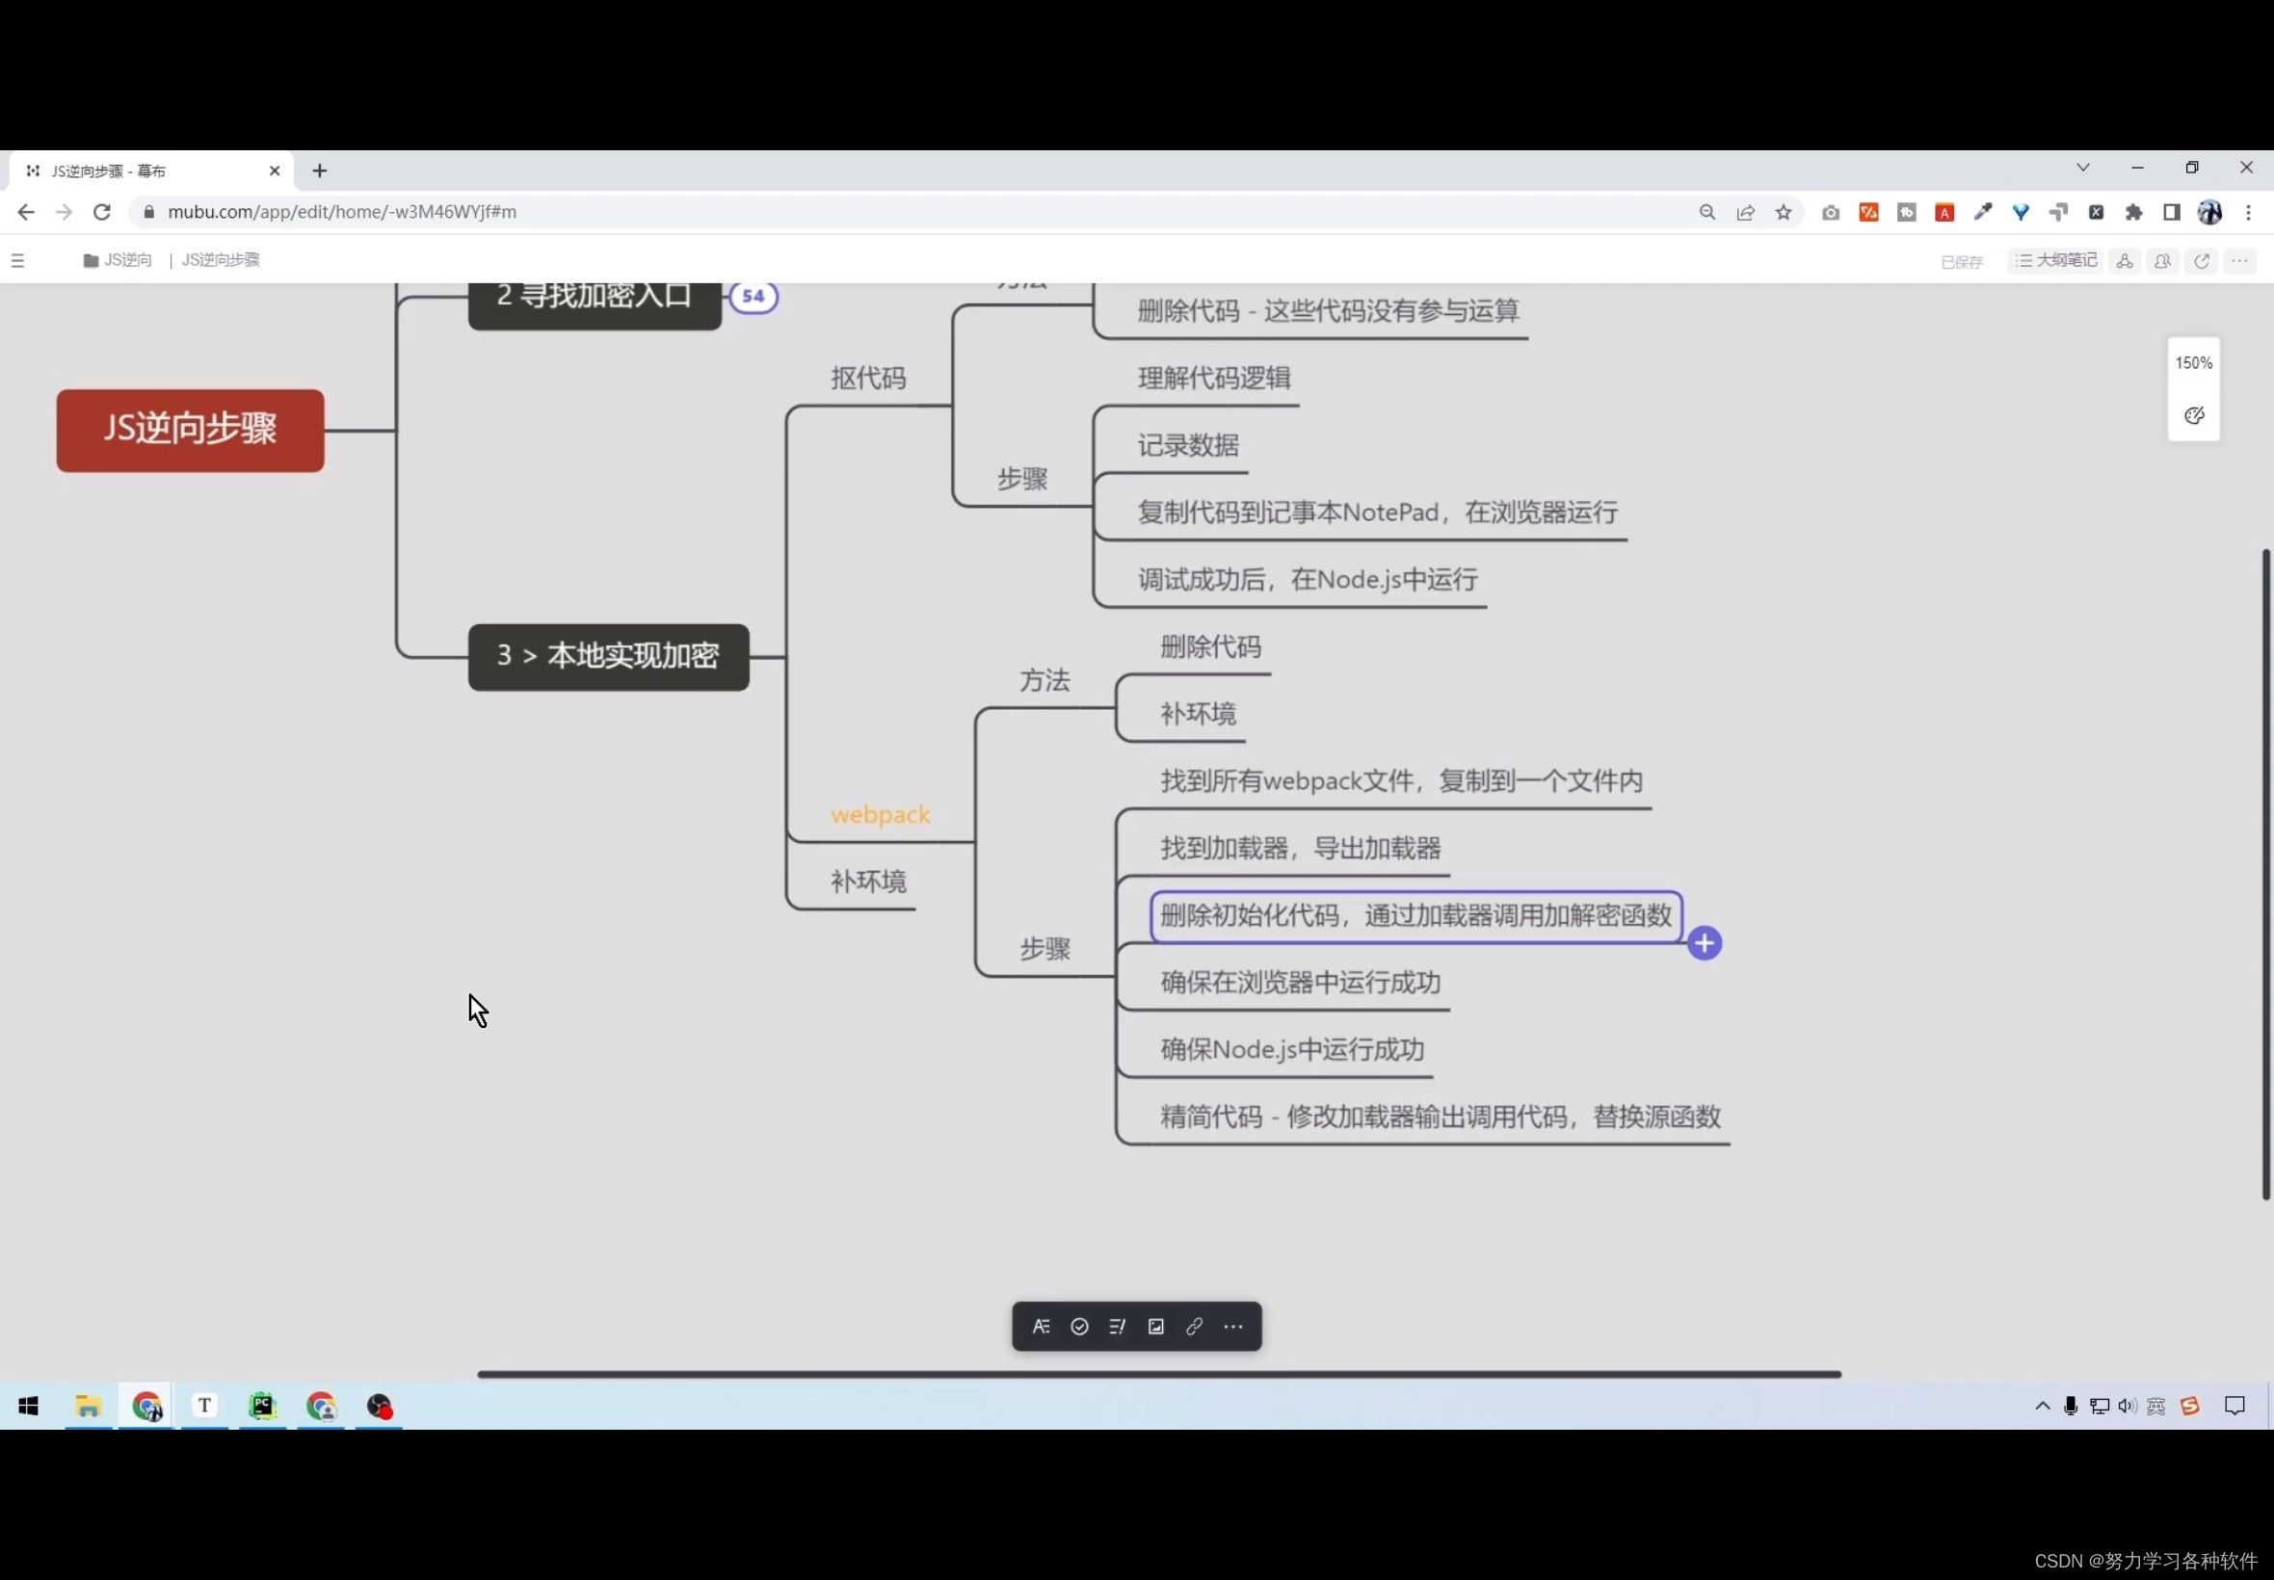The width and height of the screenshot is (2274, 1580).
Task: Click the forward navigation arrow
Action: [x=64, y=211]
